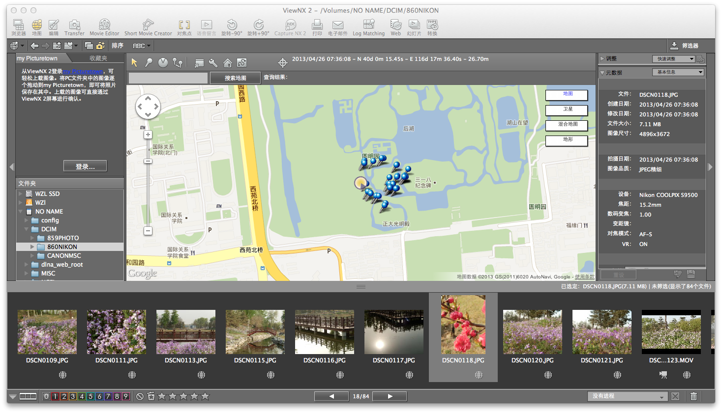Open Short Movie Creator
This screenshot has height=413, width=722.
pyautogui.click(x=148, y=28)
